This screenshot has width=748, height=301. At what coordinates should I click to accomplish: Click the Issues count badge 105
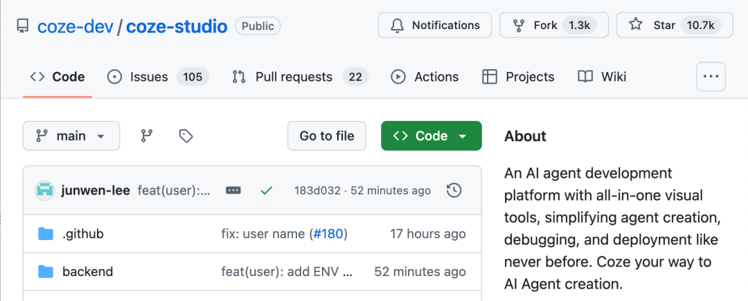click(193, 77)
